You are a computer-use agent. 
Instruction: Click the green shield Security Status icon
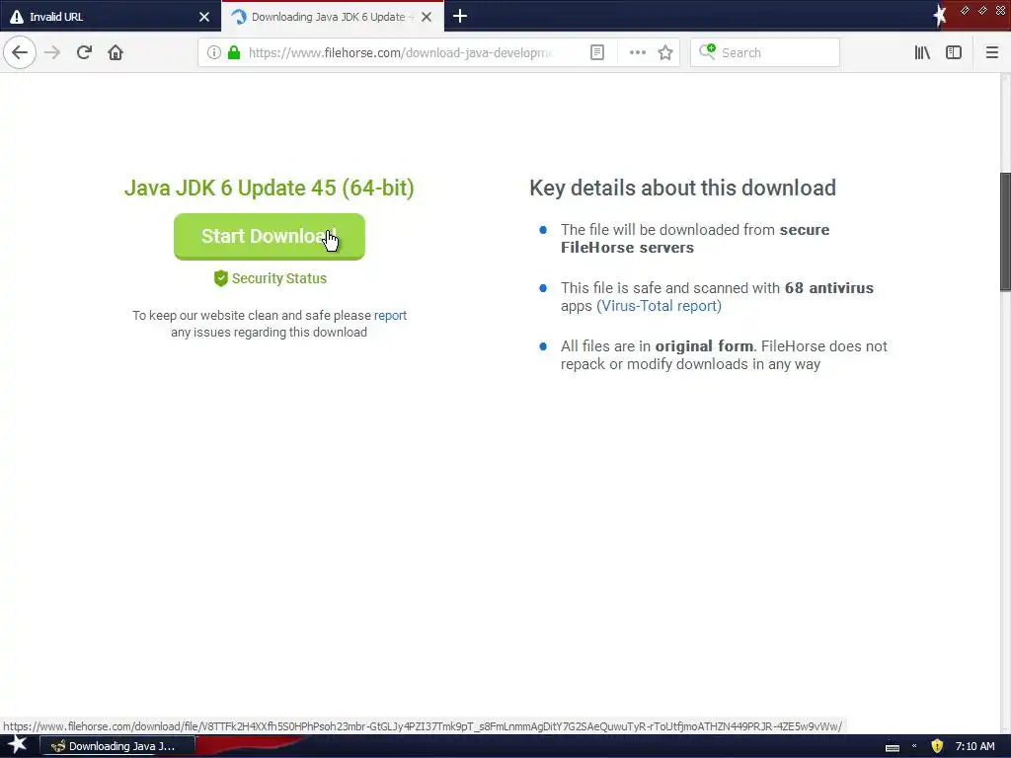click(221, 278)
